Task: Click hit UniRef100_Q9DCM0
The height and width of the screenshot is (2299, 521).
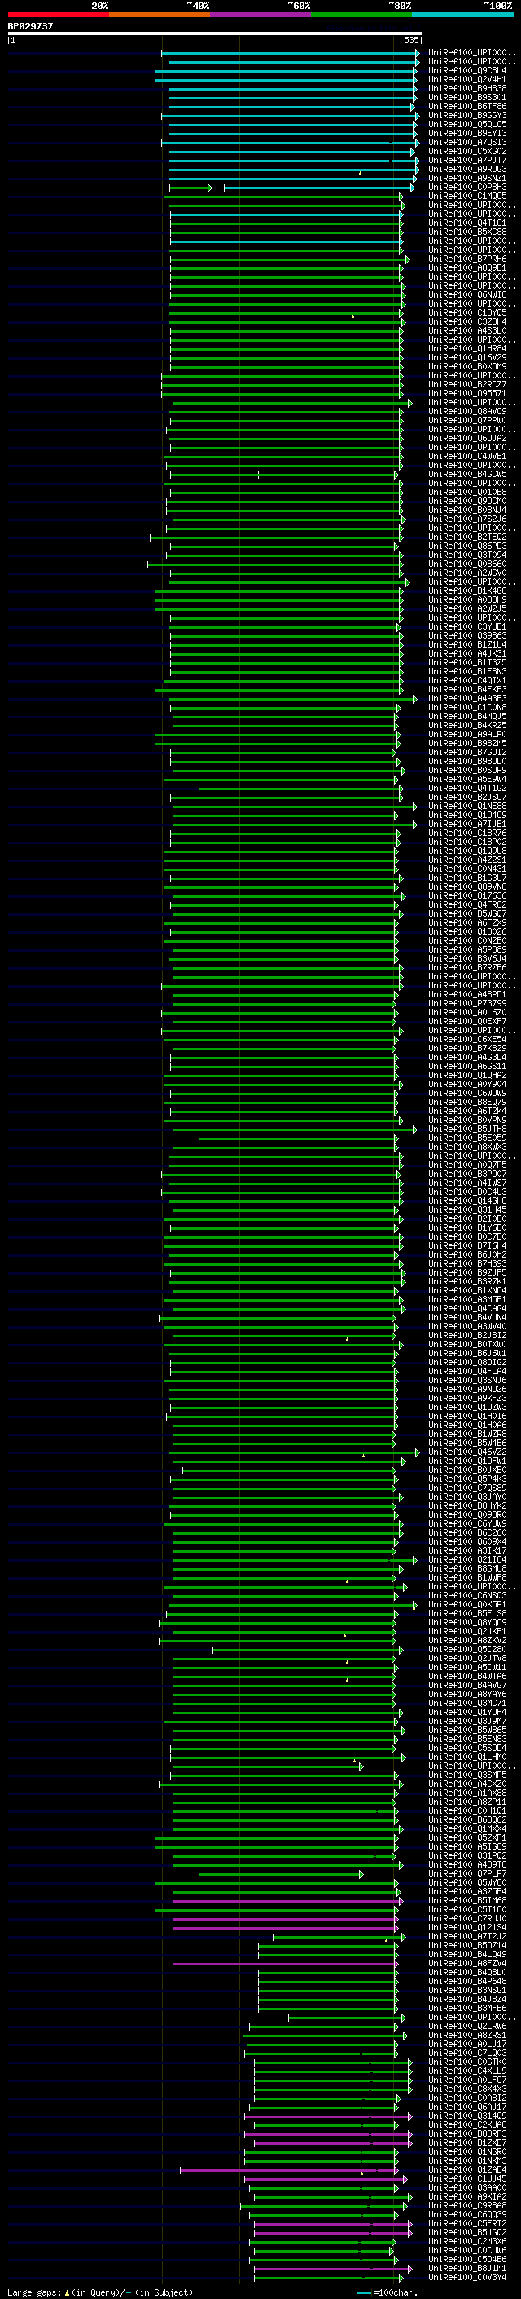Action: [x=466, y=501]
